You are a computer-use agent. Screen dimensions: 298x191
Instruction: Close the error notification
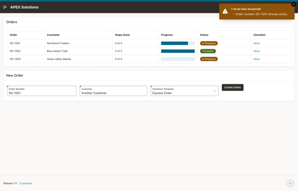tap(294, 4)
